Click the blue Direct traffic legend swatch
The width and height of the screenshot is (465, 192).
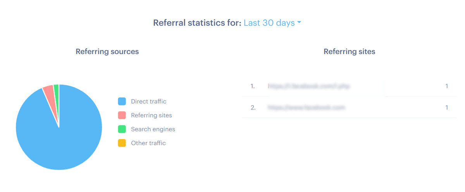coord(122,102)
